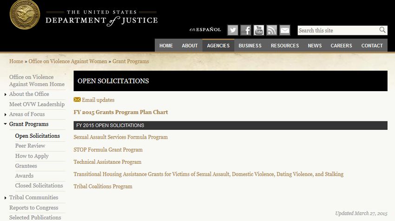Select Open Solicitations in sidebar

(x=37, y=136)
